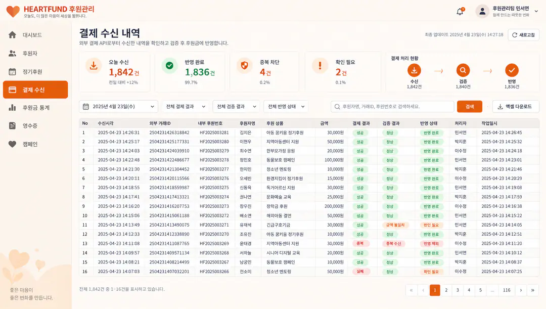Click the user avatar icon
This screenshot has height=309, width=546.
tap(482, 12)
